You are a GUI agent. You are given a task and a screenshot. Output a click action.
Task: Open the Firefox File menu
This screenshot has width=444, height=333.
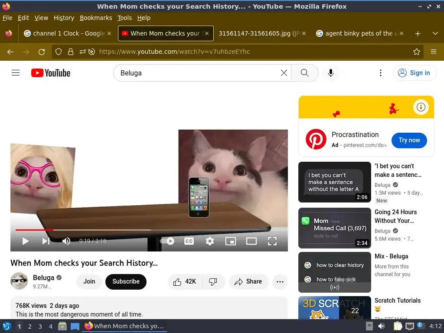pyautogui.click(x=7, y=18)
